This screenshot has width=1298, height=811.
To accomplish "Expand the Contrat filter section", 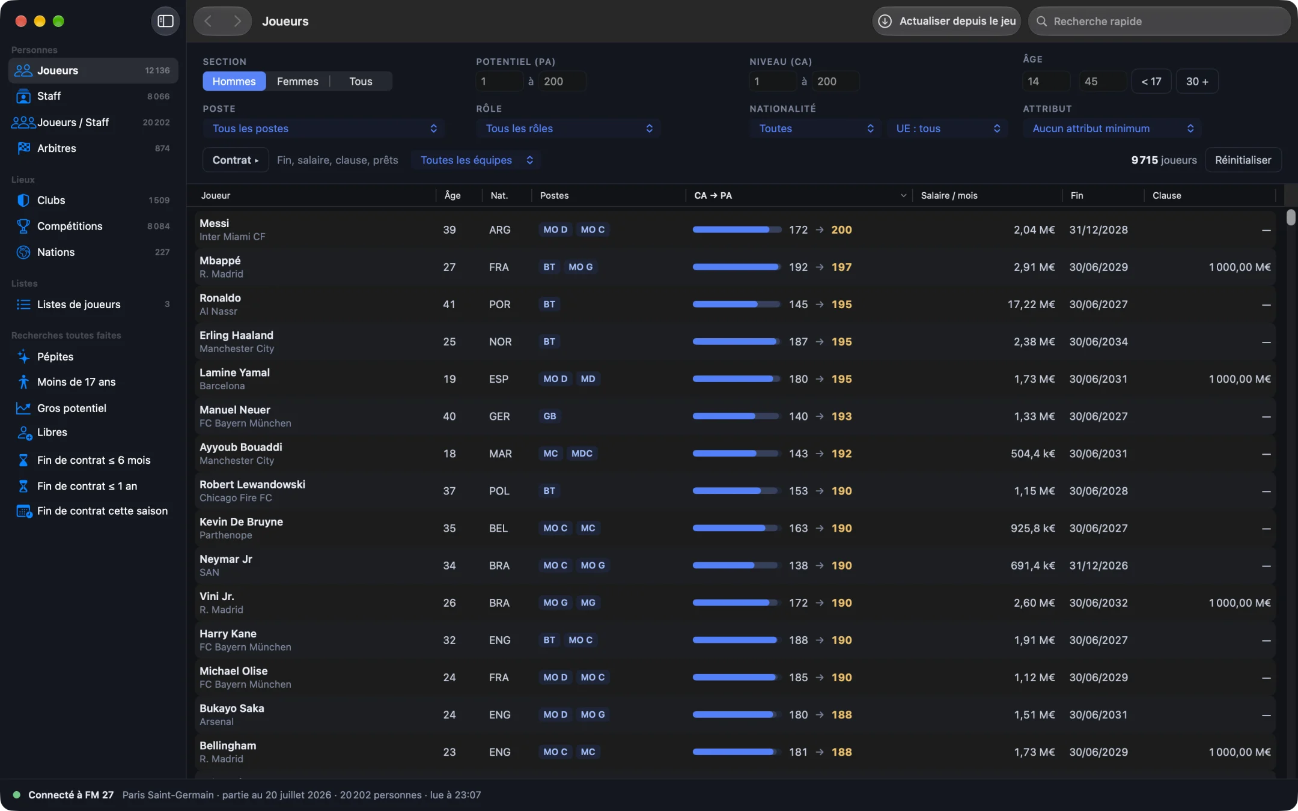I will tap(236, 160).
